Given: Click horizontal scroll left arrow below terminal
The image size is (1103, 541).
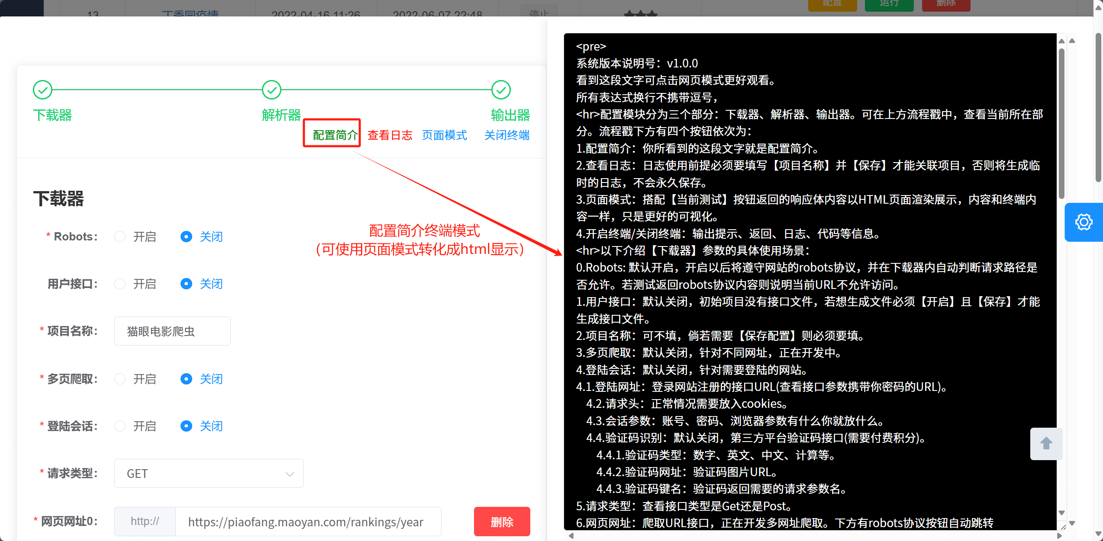Looking at the screenshot, I should [x=571, y=536].
